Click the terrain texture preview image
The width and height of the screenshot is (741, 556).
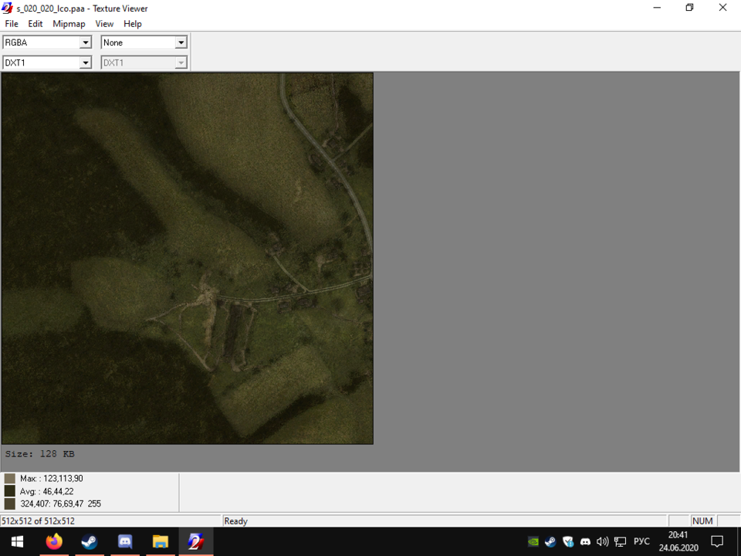coord(188,259)
